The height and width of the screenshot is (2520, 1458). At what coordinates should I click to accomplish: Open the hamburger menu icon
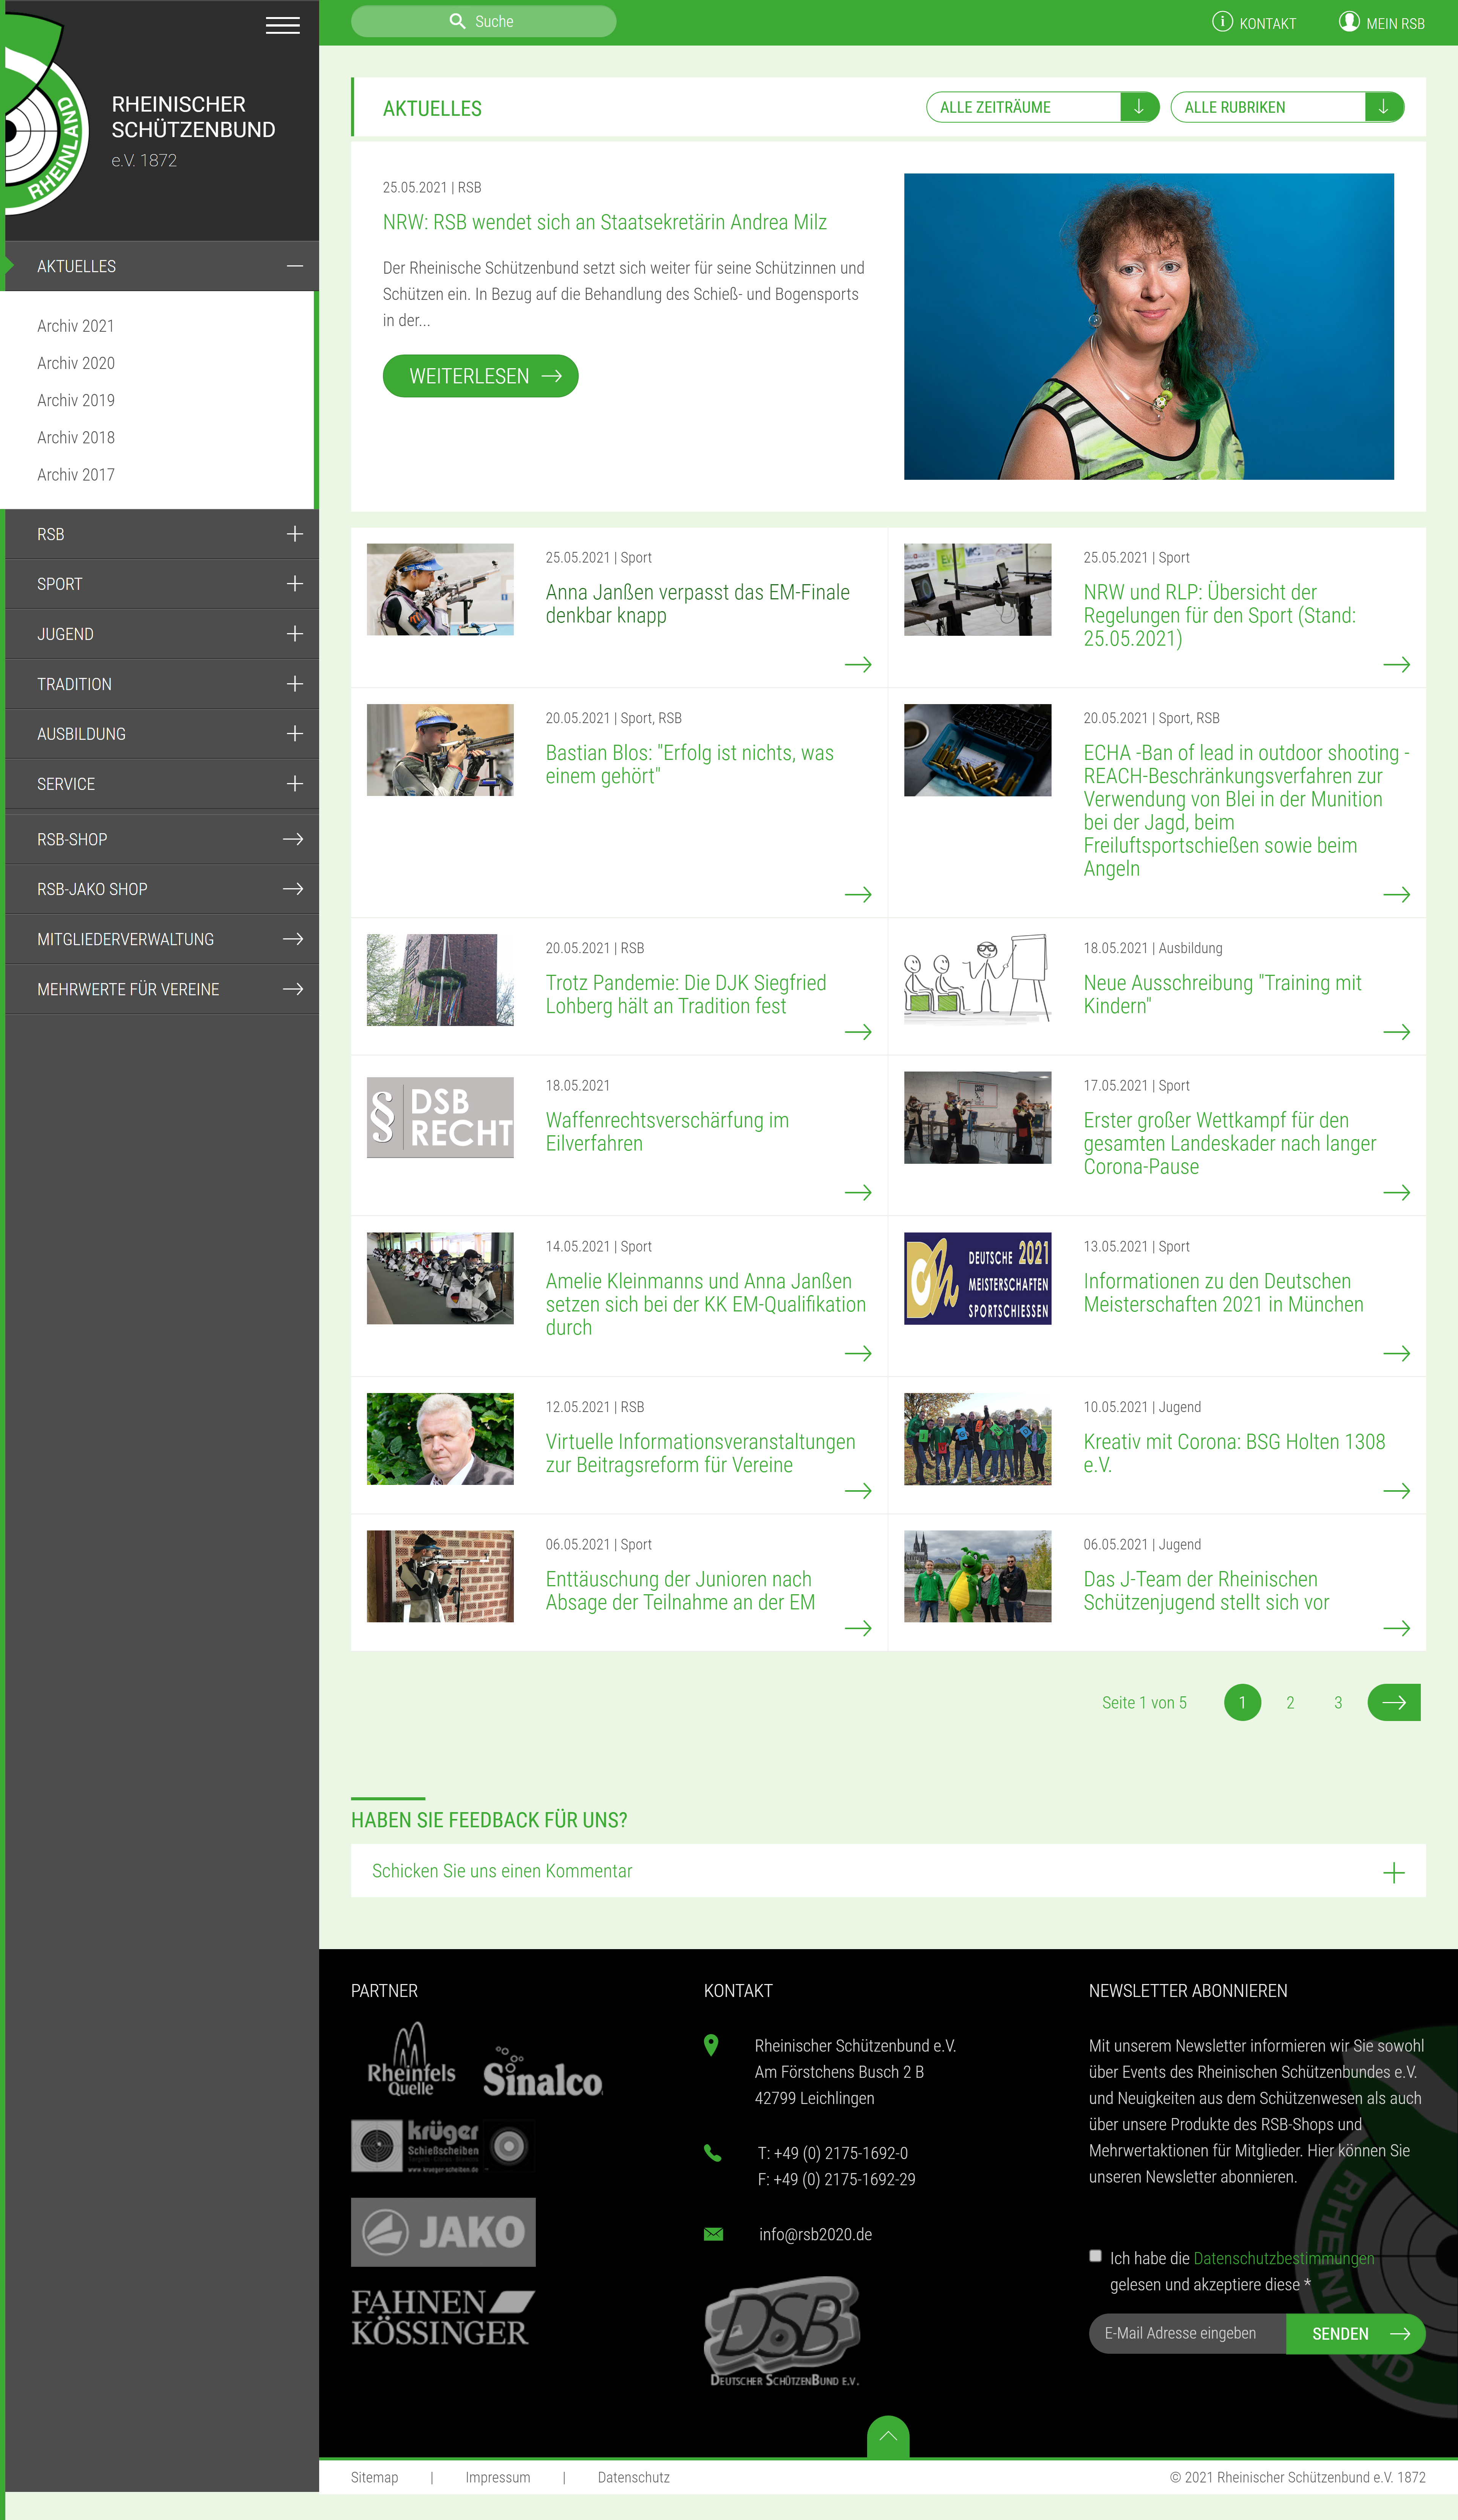tap(283, 25)
